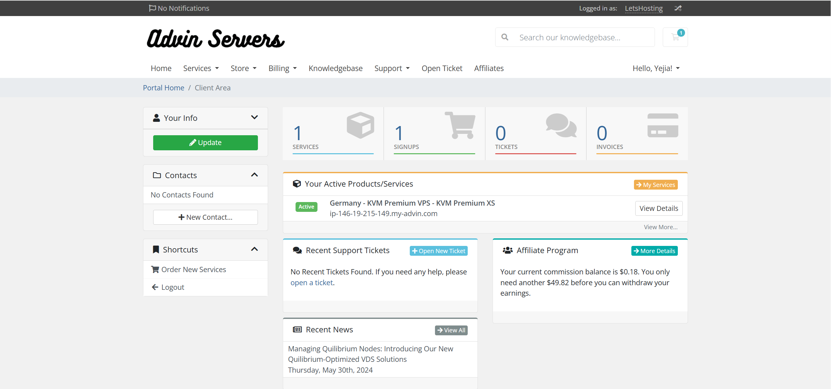The image size is (831, 389).
Task: Click the My Services button
Action: (x=656, y=185)
